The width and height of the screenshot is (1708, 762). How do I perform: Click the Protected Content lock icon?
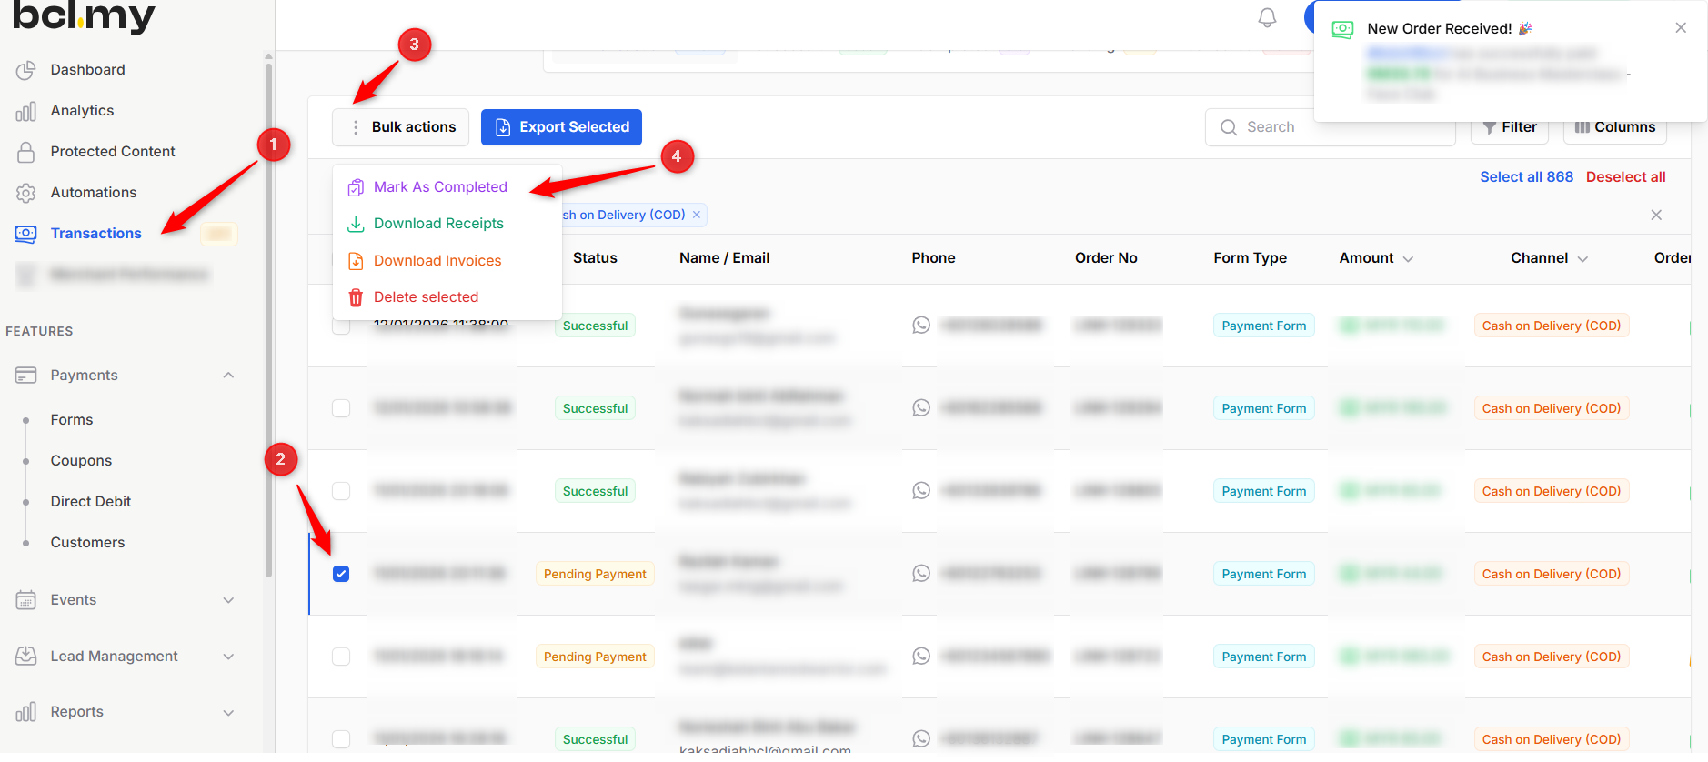26,152
